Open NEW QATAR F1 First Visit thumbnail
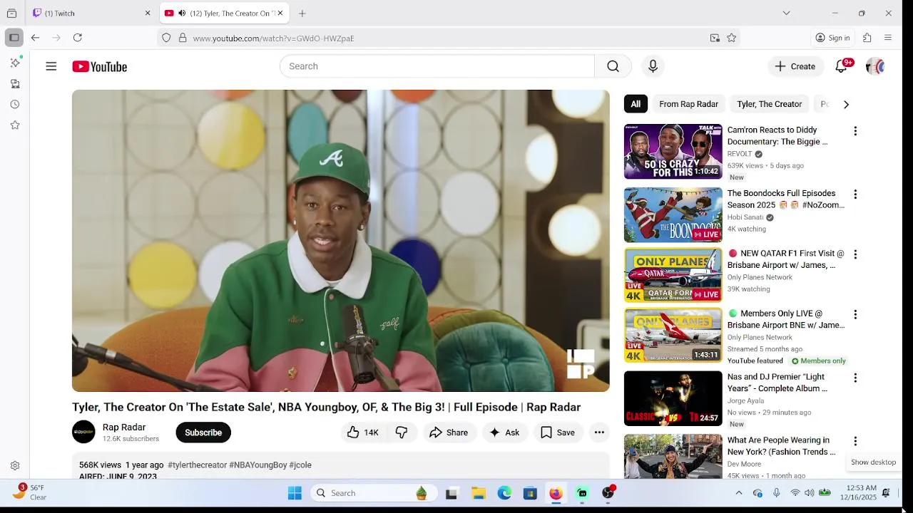Screen dimensions: 913x513 click(x=673, y=275)
